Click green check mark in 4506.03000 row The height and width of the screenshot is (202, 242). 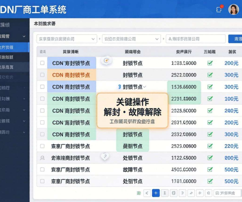pos(210,169)
